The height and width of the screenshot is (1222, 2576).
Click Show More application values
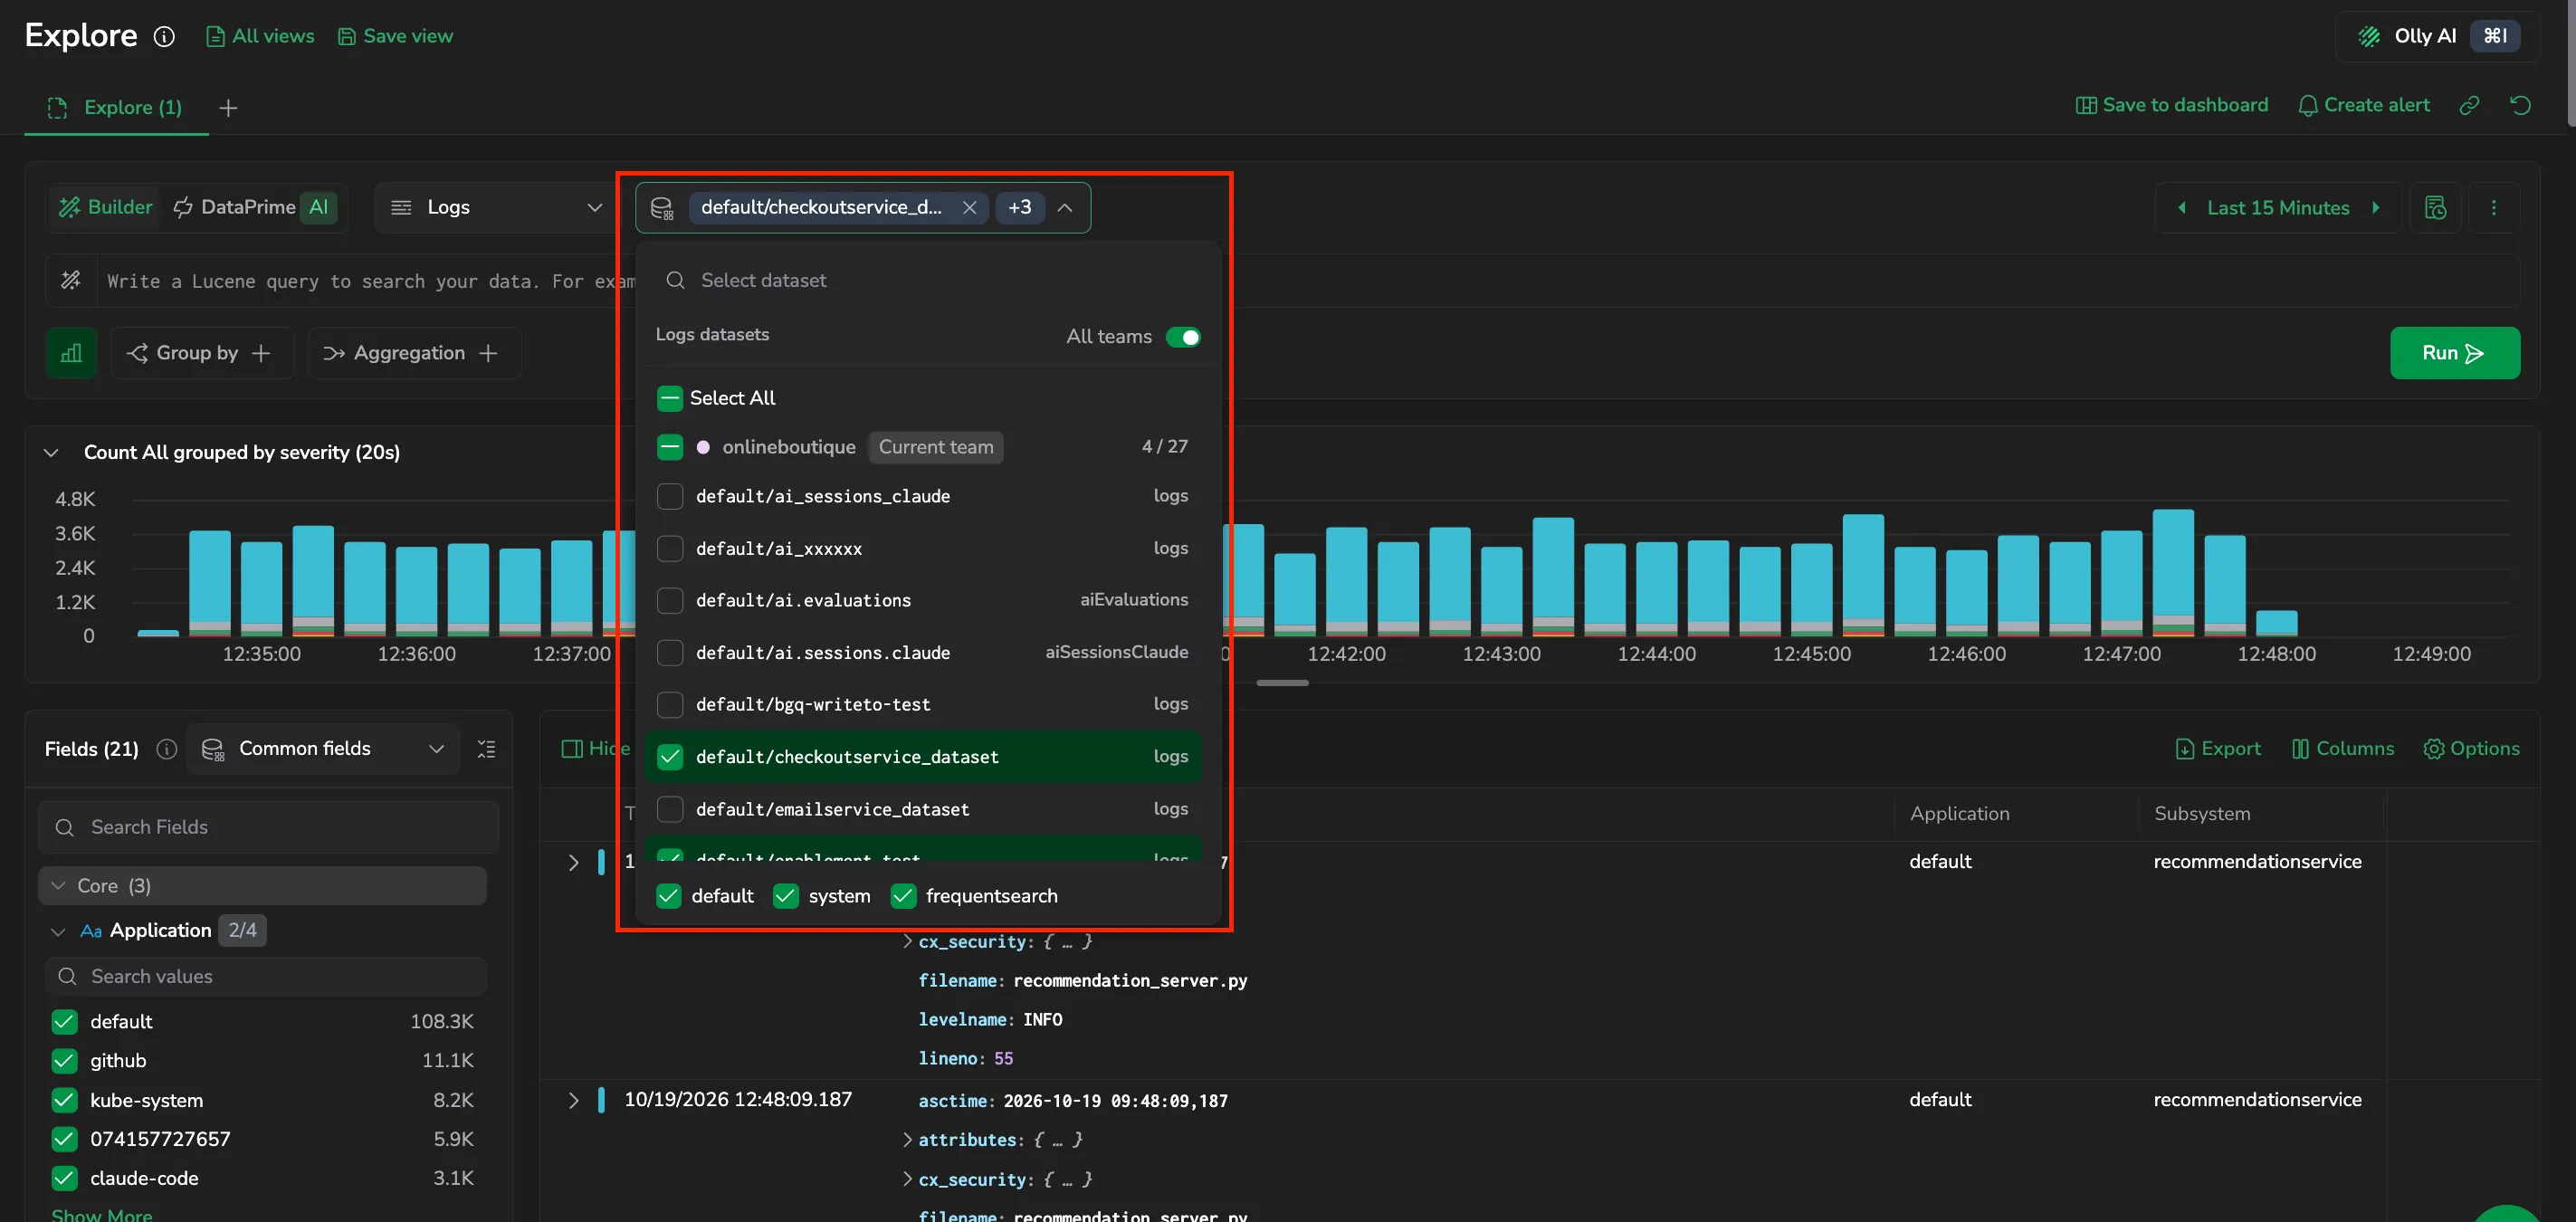tap(102, 1214)
